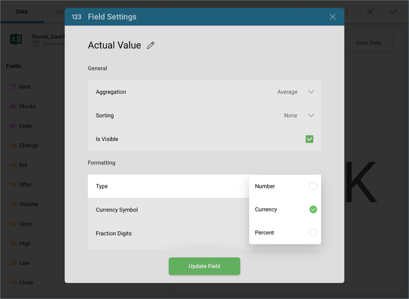Click the Excel file icon
The height and width of the screenshot is (299, 409).
pyautogui.click(x=16, y=40)
